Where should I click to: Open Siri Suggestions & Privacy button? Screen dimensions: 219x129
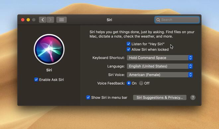pos(160,98)
